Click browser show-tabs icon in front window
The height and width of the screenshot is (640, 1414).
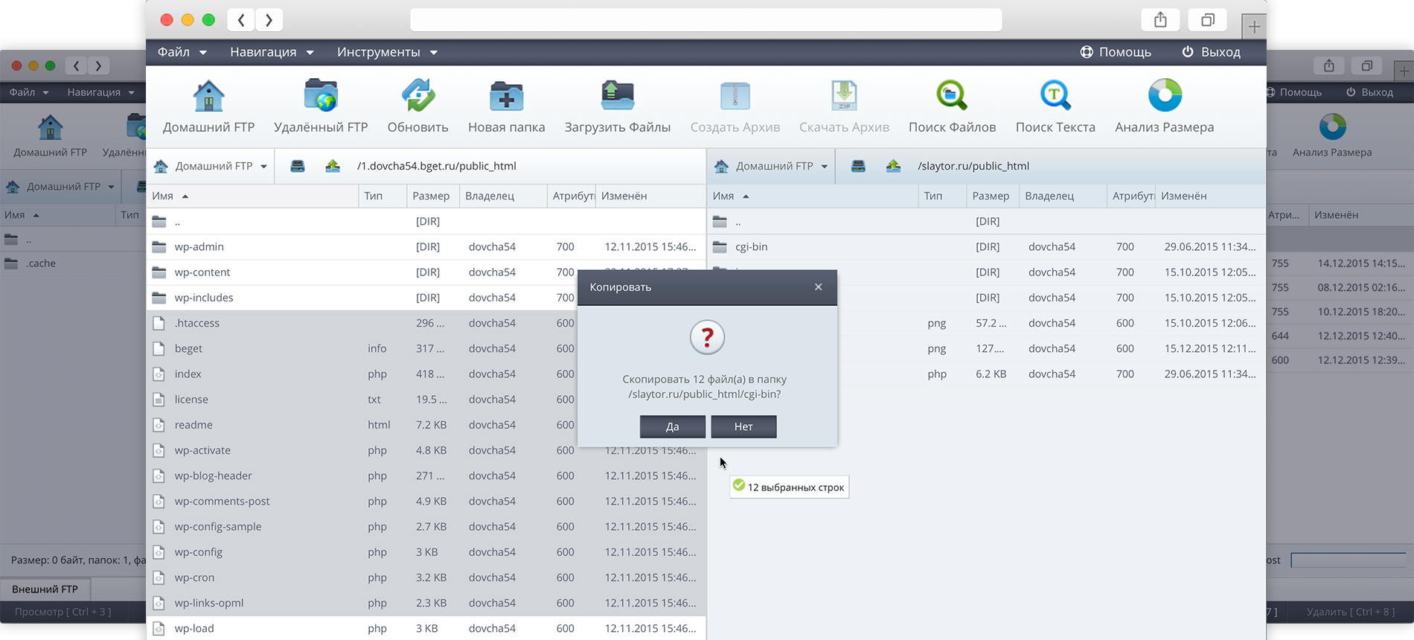pyautogui.click(x=1207, y=20)
